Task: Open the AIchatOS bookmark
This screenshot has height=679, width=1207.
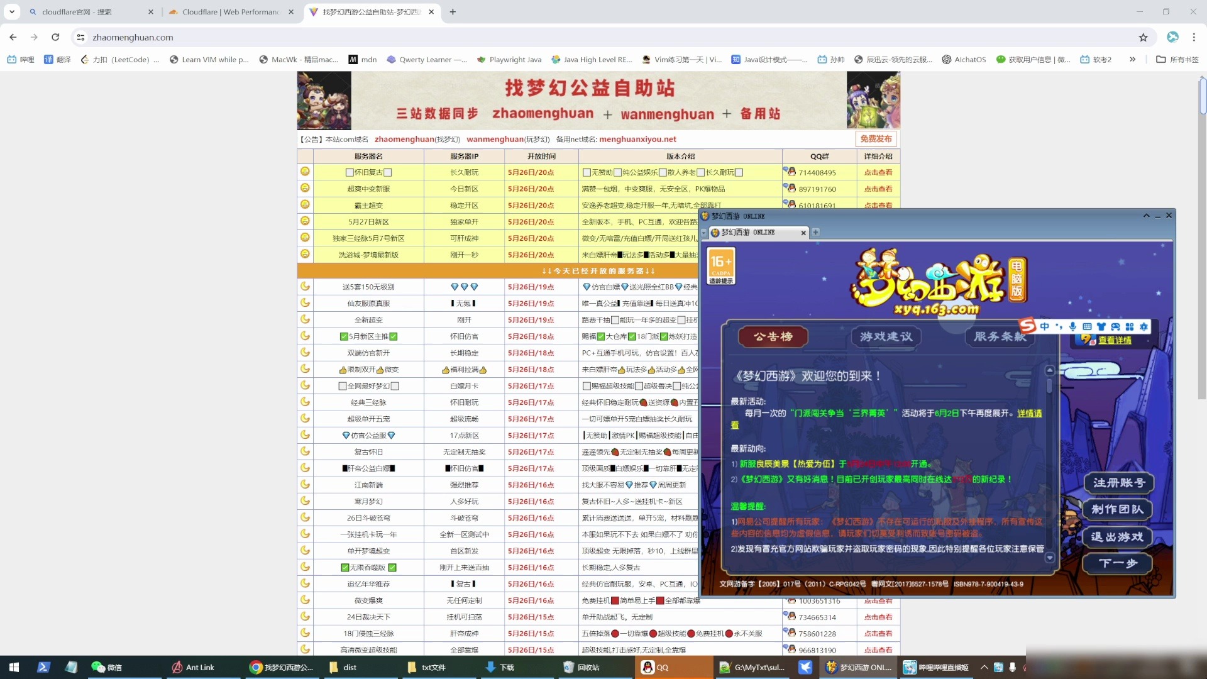Action: click(x=964, y=60)
